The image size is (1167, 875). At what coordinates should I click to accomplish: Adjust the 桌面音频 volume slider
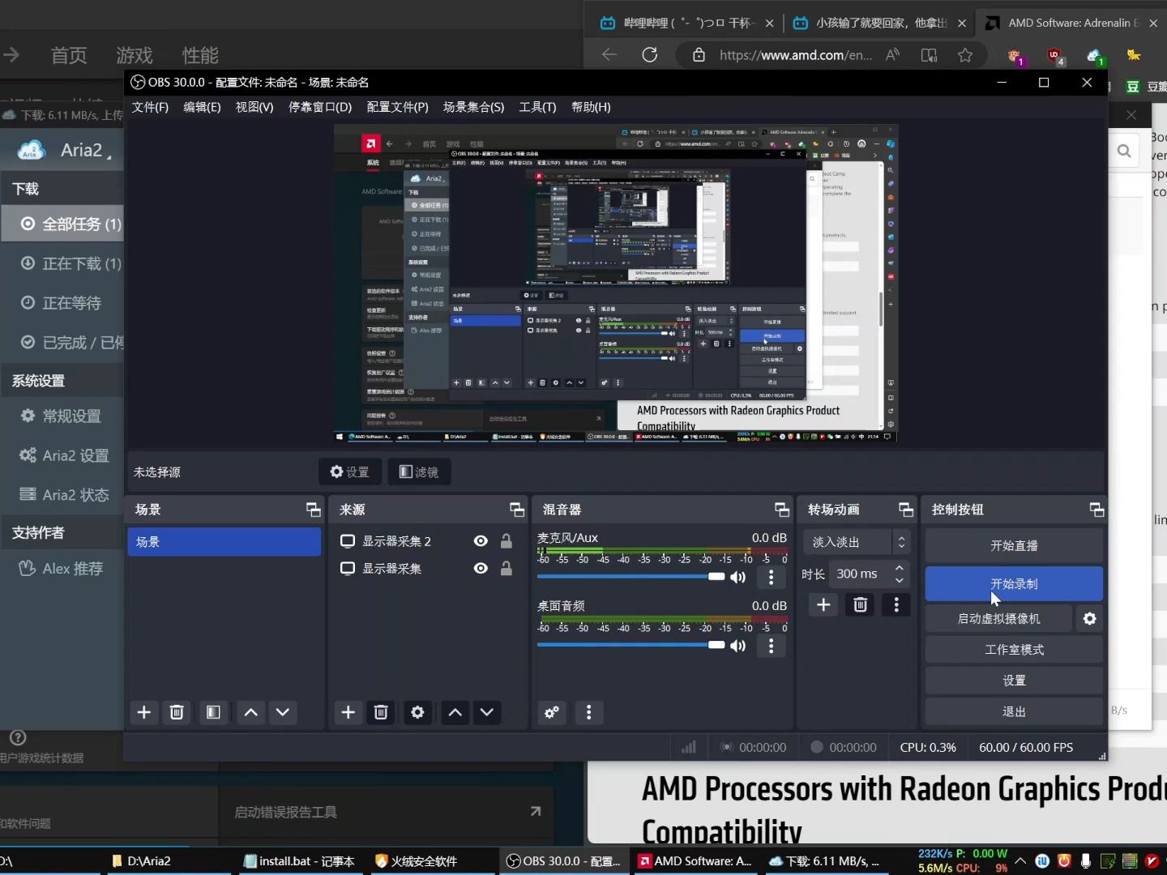[x=631, y=645]
